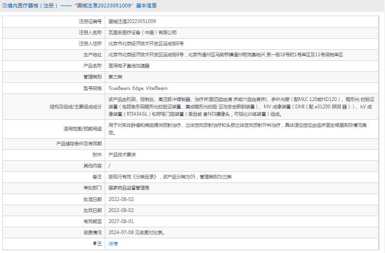Click the slash value in 其他内容 row
Screen dimensions: 385x253
[109, 166]
